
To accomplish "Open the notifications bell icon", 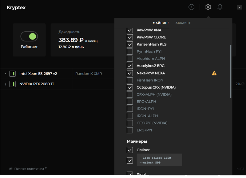I will point(220,7).
